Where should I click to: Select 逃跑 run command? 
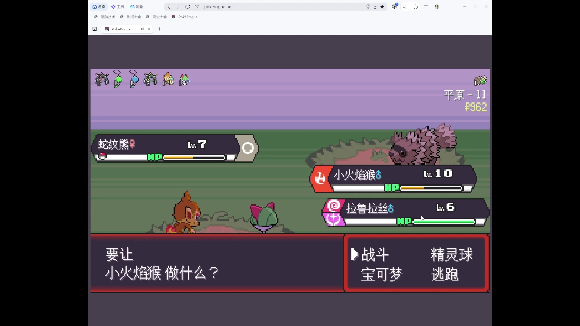click(445, 274)
